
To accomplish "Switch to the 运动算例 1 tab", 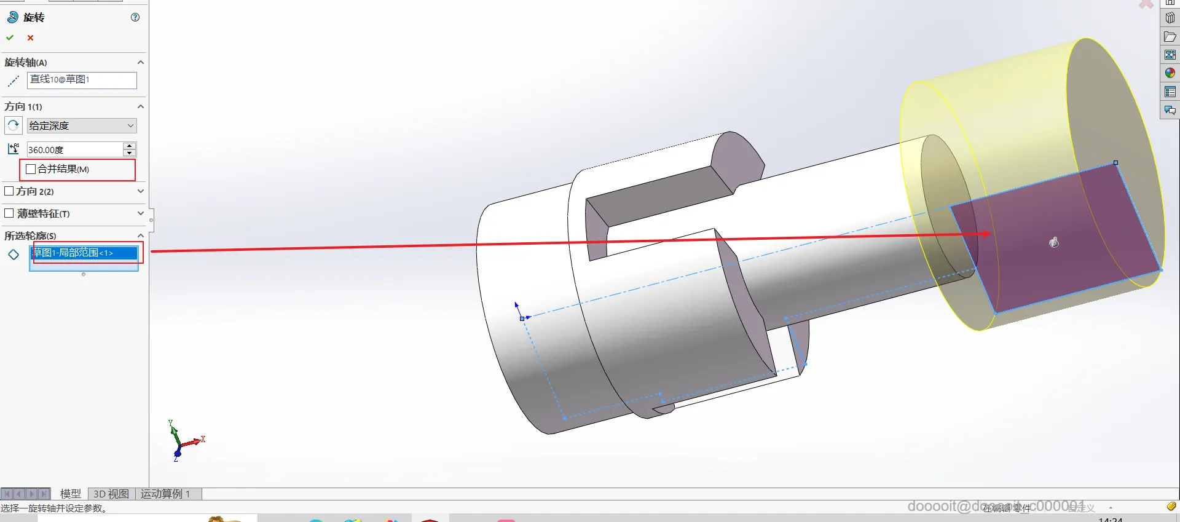I will 165,494.
